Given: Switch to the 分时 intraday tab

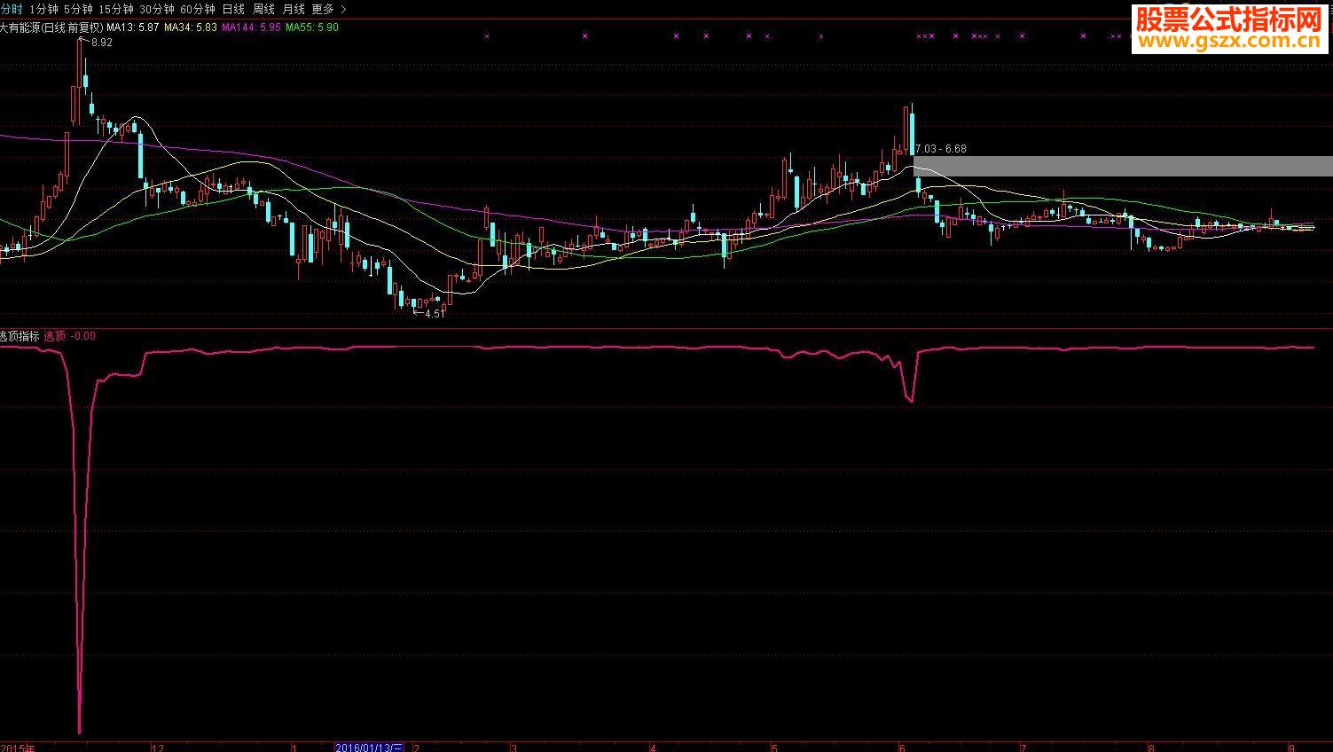Looking at the screenshot, I should point(12,9).
